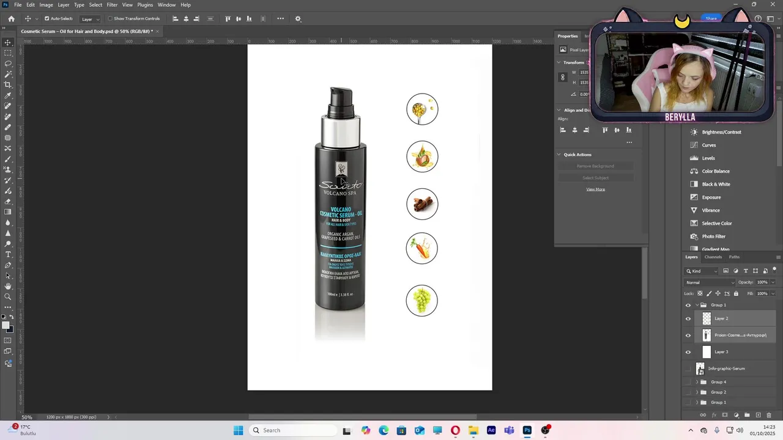
Task: Expand the Group 4 folder
Action: click(697, 382)
